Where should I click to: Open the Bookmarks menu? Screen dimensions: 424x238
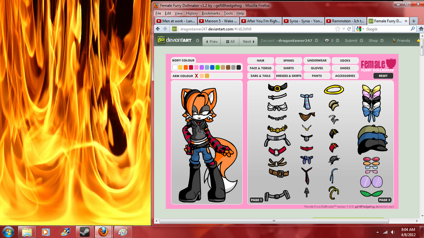click(211, 13)
